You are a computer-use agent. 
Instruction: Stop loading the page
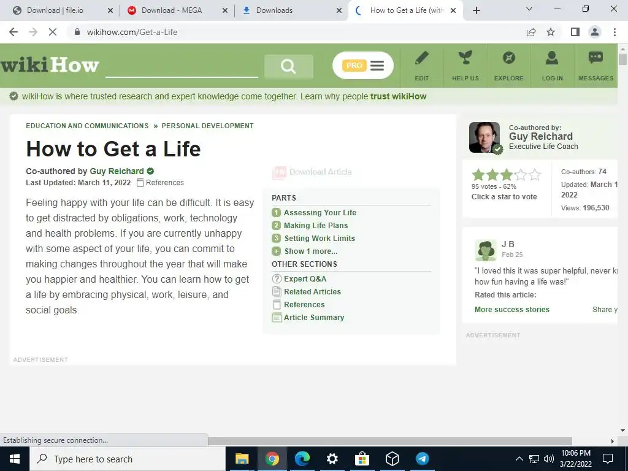(x=53, y=32)
